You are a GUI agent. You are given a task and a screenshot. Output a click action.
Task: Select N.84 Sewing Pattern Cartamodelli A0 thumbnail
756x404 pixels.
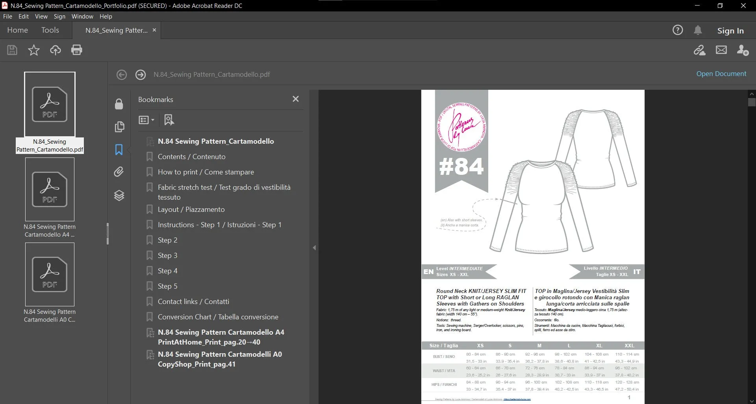pyautogui.click(x=50, y=283)
